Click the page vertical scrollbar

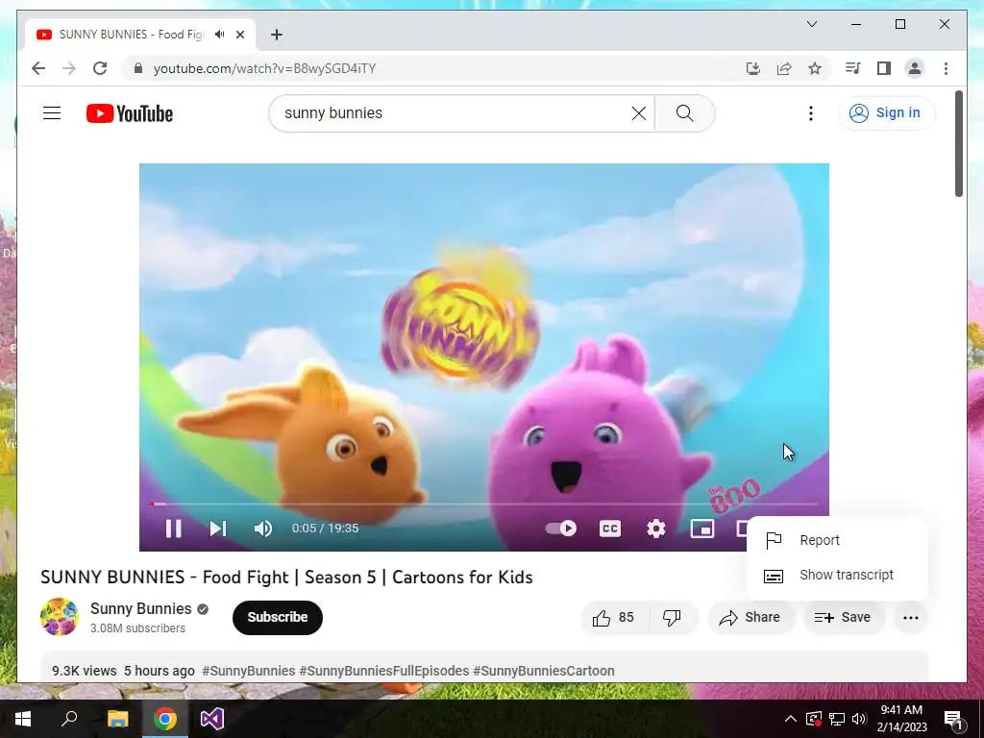(958, 144)
